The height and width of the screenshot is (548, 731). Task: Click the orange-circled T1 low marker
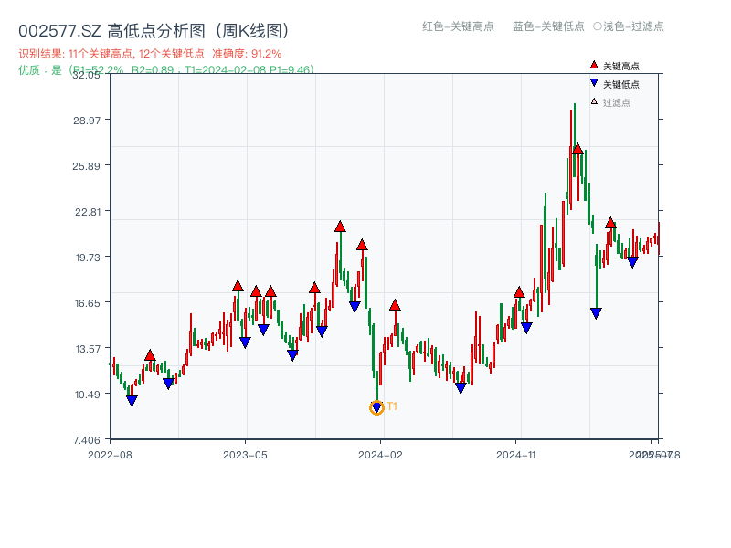(376, 407)
